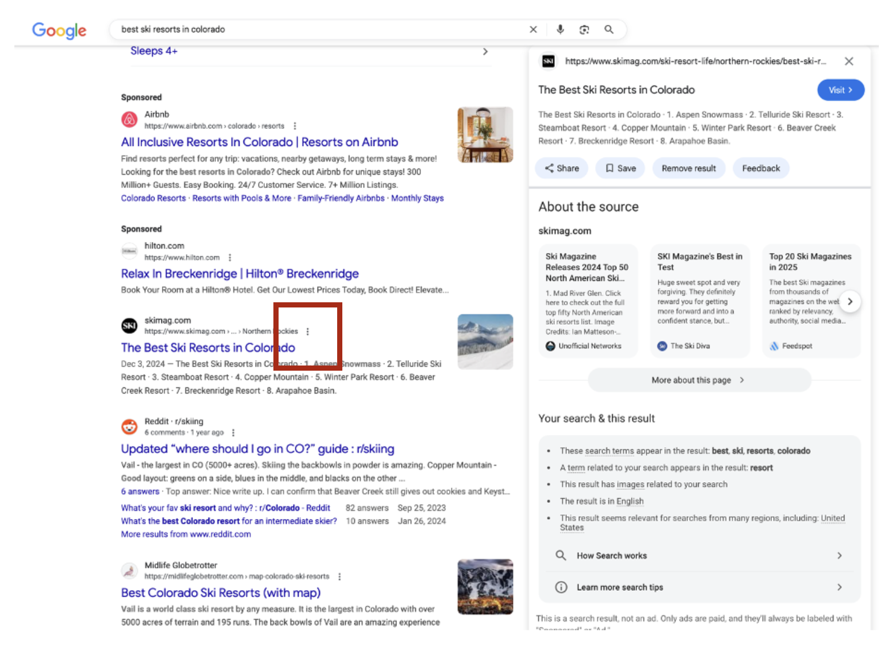Screen dimensions: 888x654
Task: Open Updated where should I go in CO guide
Action: (258, 449)
